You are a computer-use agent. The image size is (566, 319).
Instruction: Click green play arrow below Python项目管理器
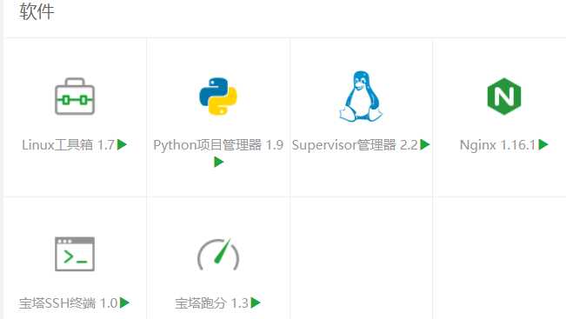pos(218,162)
